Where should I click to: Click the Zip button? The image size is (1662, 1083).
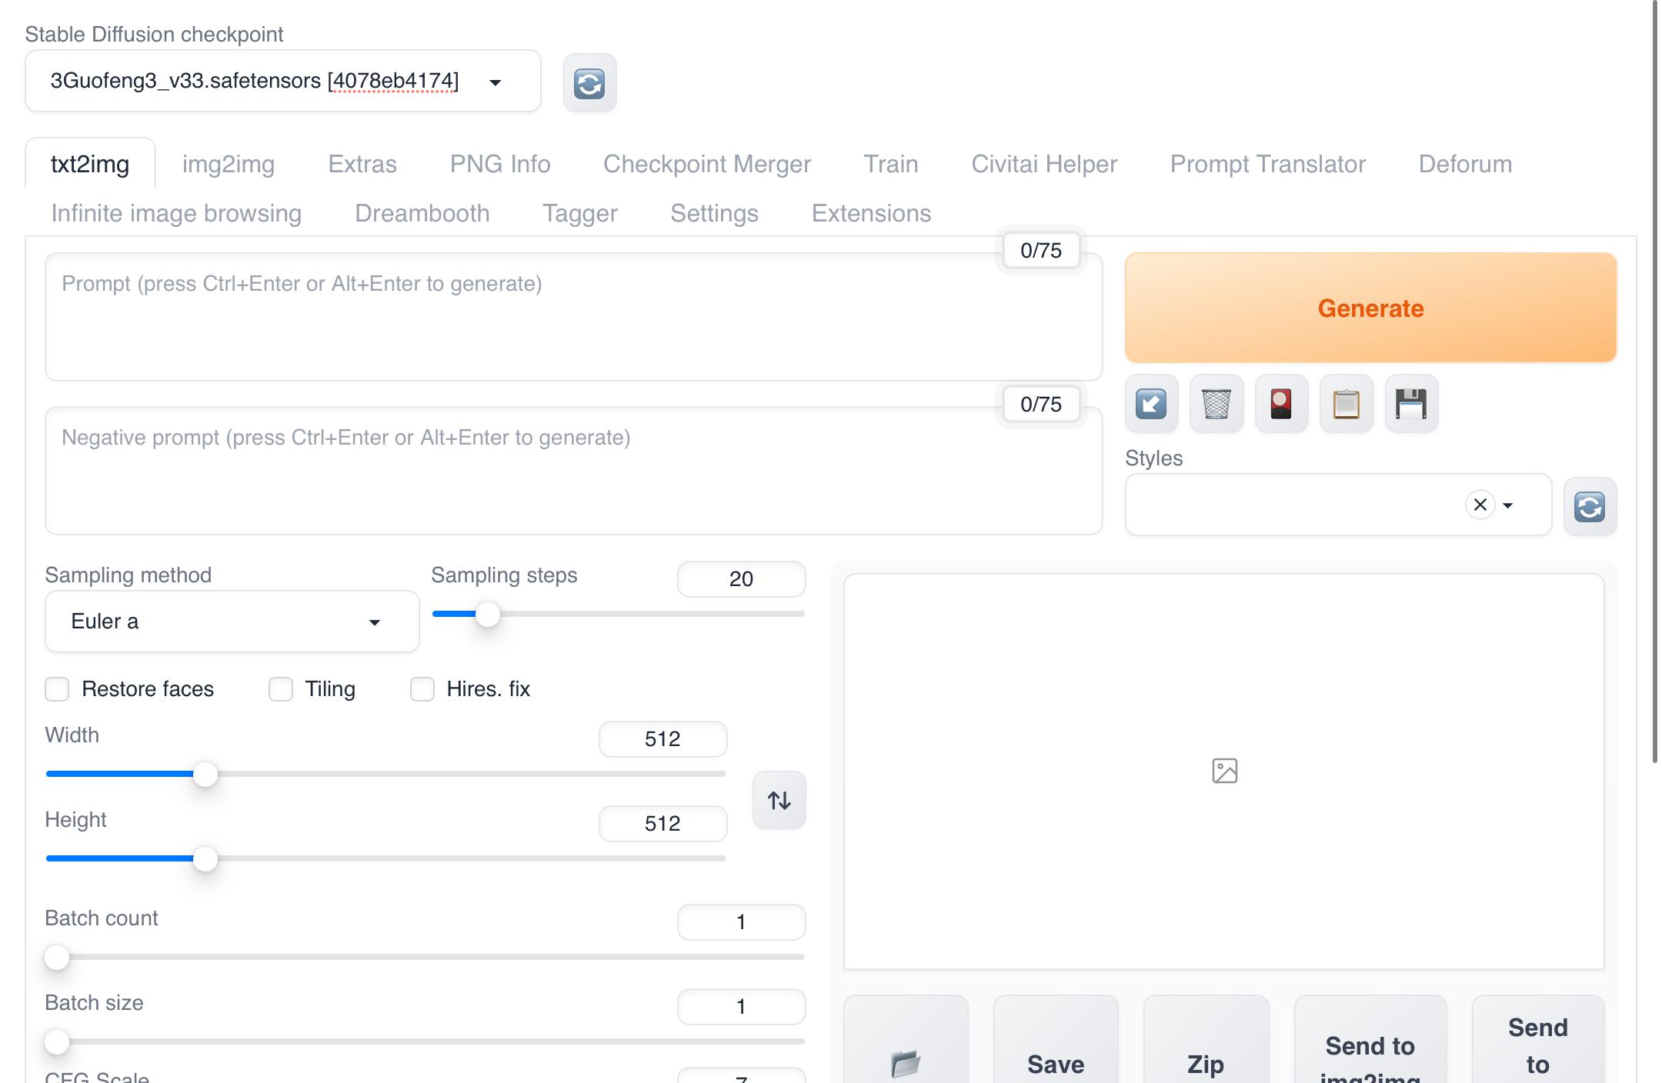point(1205,1063)
